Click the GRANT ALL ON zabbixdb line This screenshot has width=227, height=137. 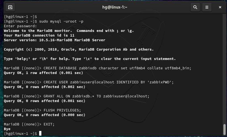click(x=77, y=96)
